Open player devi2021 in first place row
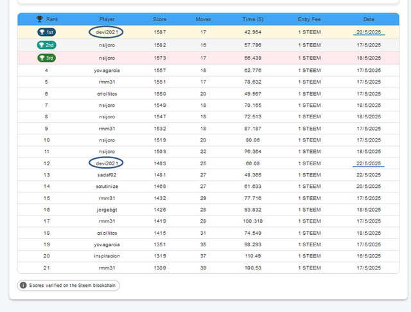The image size is (411, 312). click(107, 32)
